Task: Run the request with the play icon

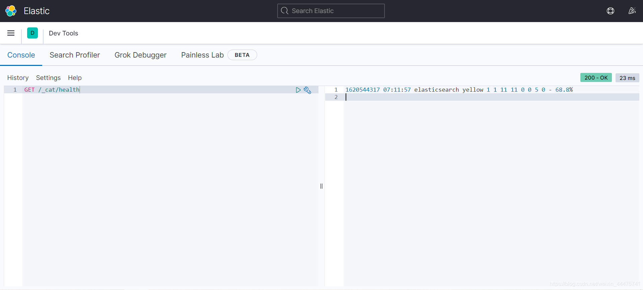Action: tap(298, 90)
